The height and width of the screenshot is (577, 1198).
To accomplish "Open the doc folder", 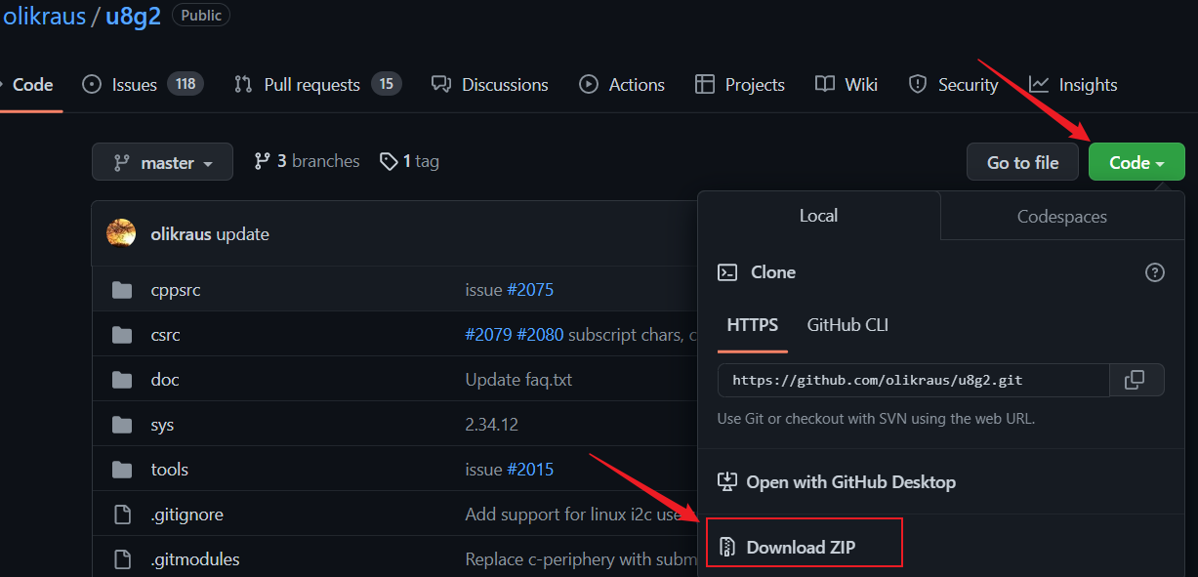I will [165, 380].
